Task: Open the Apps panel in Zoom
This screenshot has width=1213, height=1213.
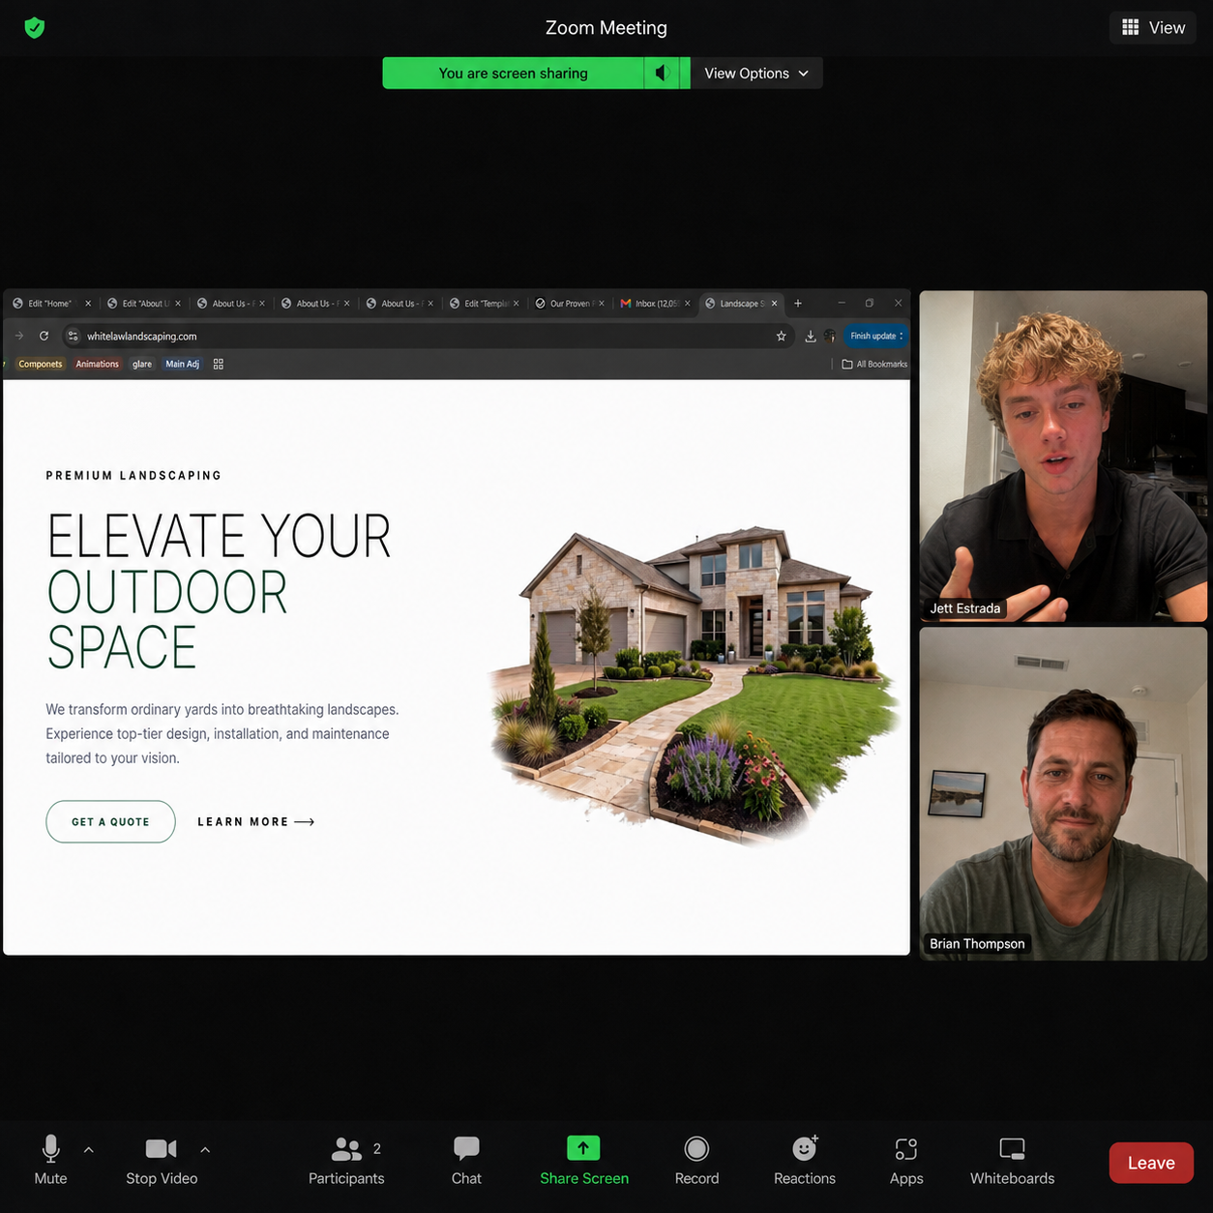Action: 906,1161
